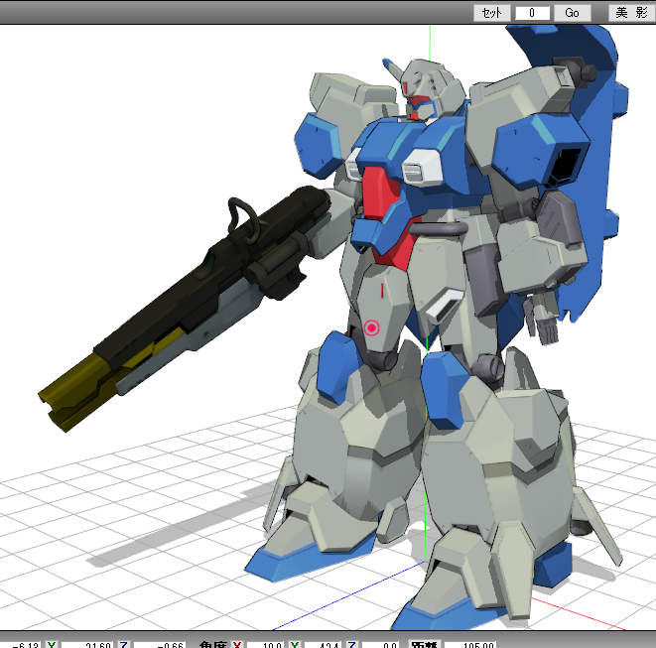Focus the frame number field showing 0
Viewport: 656px width, 648px height.
coord(532,13)
